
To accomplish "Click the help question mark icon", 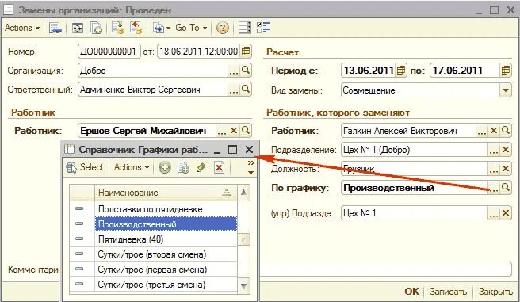I will pyautogui.click(x=223, y=29).
